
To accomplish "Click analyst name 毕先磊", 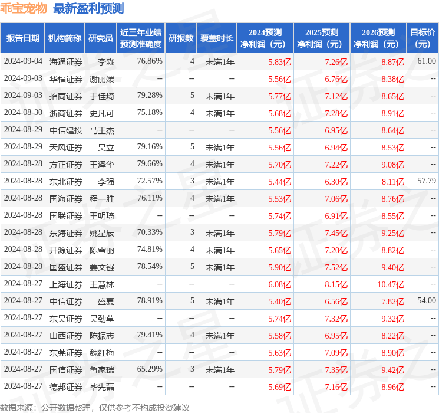I will coord(102,386).
